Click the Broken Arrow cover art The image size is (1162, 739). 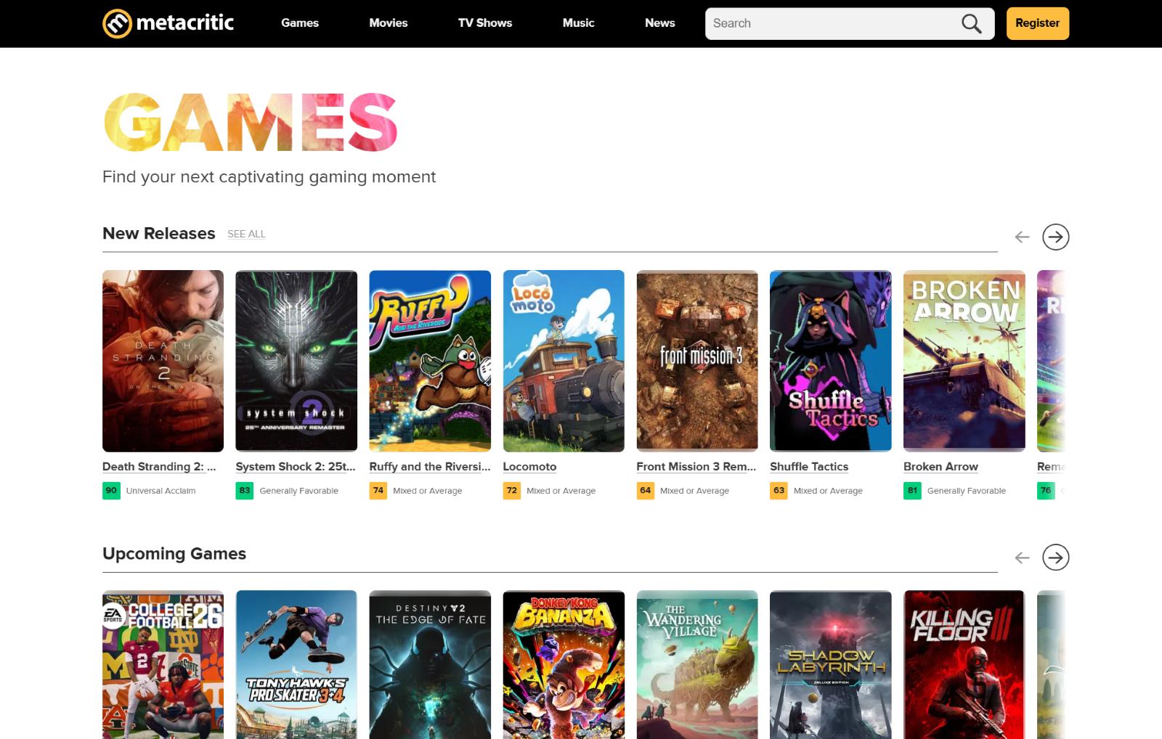[x=964, y=361]
